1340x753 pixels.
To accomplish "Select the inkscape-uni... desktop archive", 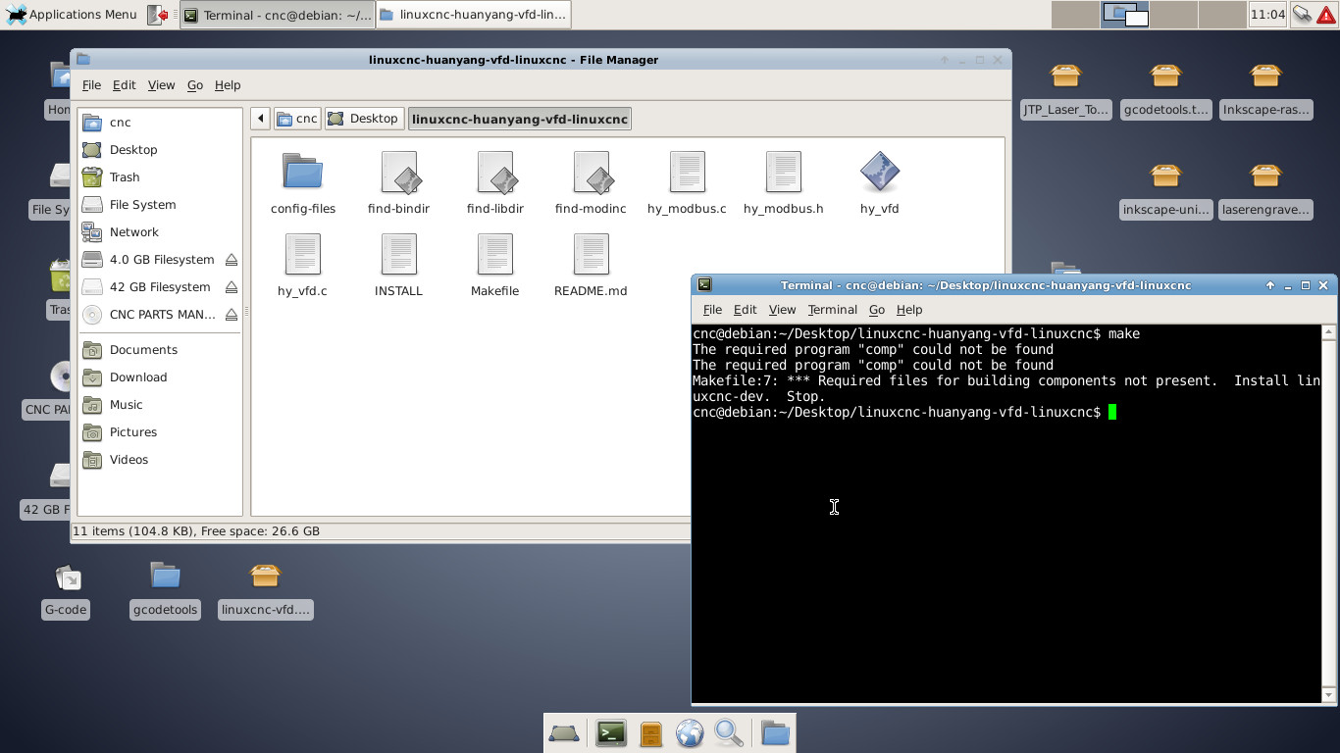I will pyautogui.click(x=1165, y=189).
